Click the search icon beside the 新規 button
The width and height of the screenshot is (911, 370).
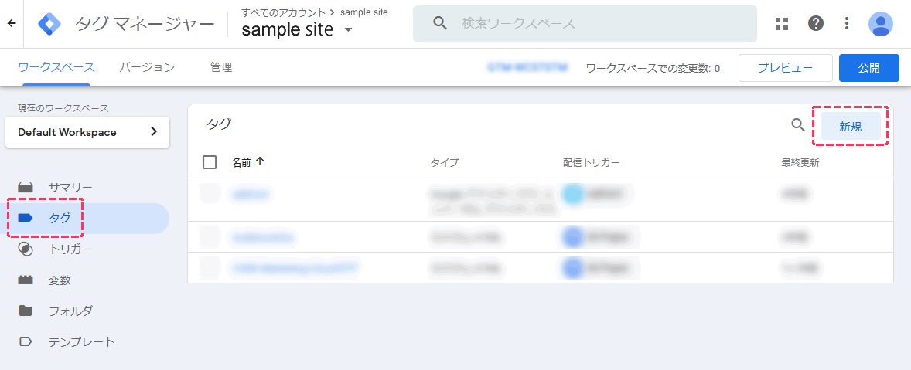coord(798,124)
